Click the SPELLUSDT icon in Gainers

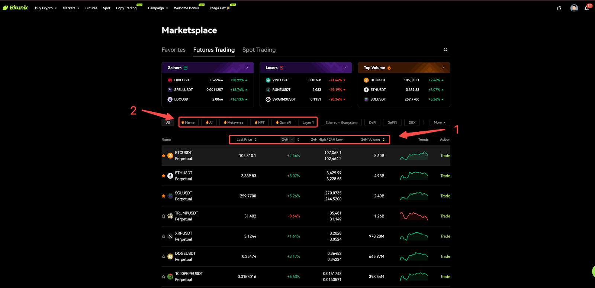click(x=170, y=90)
